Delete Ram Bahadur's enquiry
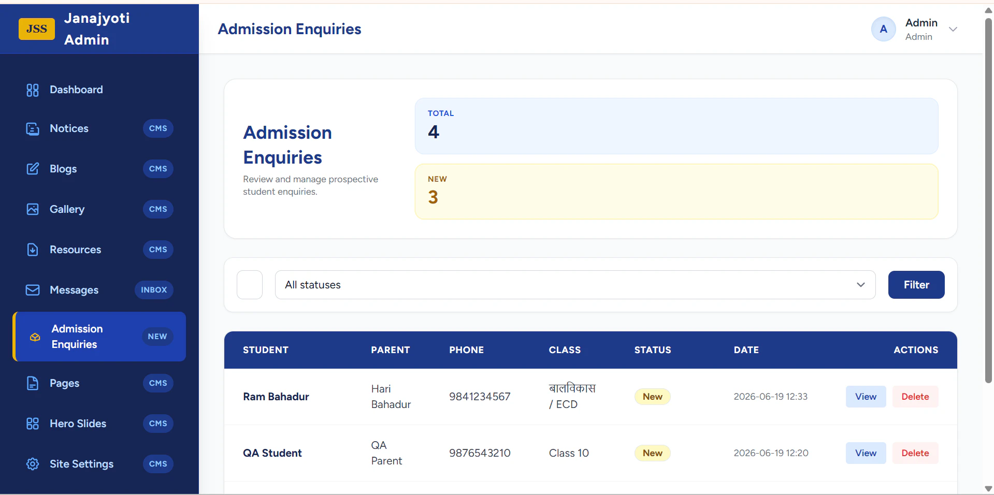 [x=915, y=397]
